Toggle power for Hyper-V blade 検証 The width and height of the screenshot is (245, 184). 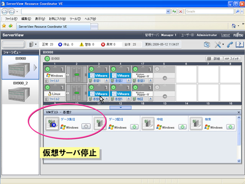tap(135, 87)
